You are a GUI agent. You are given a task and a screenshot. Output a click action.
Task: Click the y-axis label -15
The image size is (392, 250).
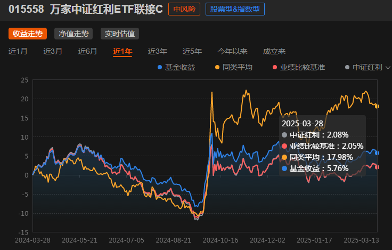23,232
